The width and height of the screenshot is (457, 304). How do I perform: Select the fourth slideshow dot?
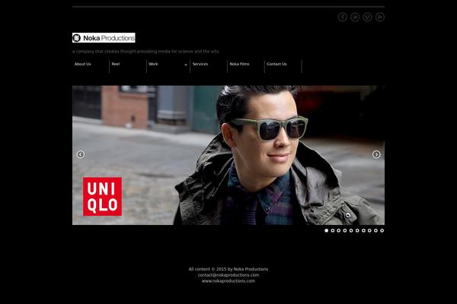click(345, 230)
